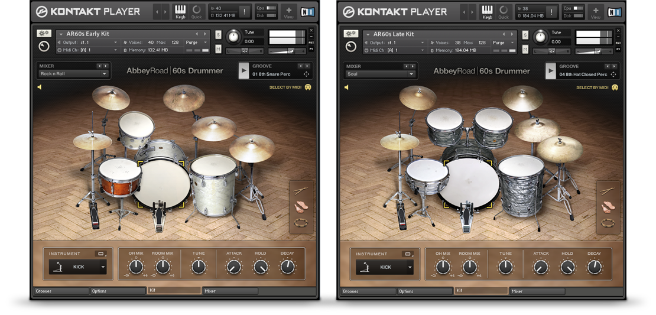This screenshot has height=315, width=656.
Task: Go to next groove in Early Kit window
Action: [308, 66]
